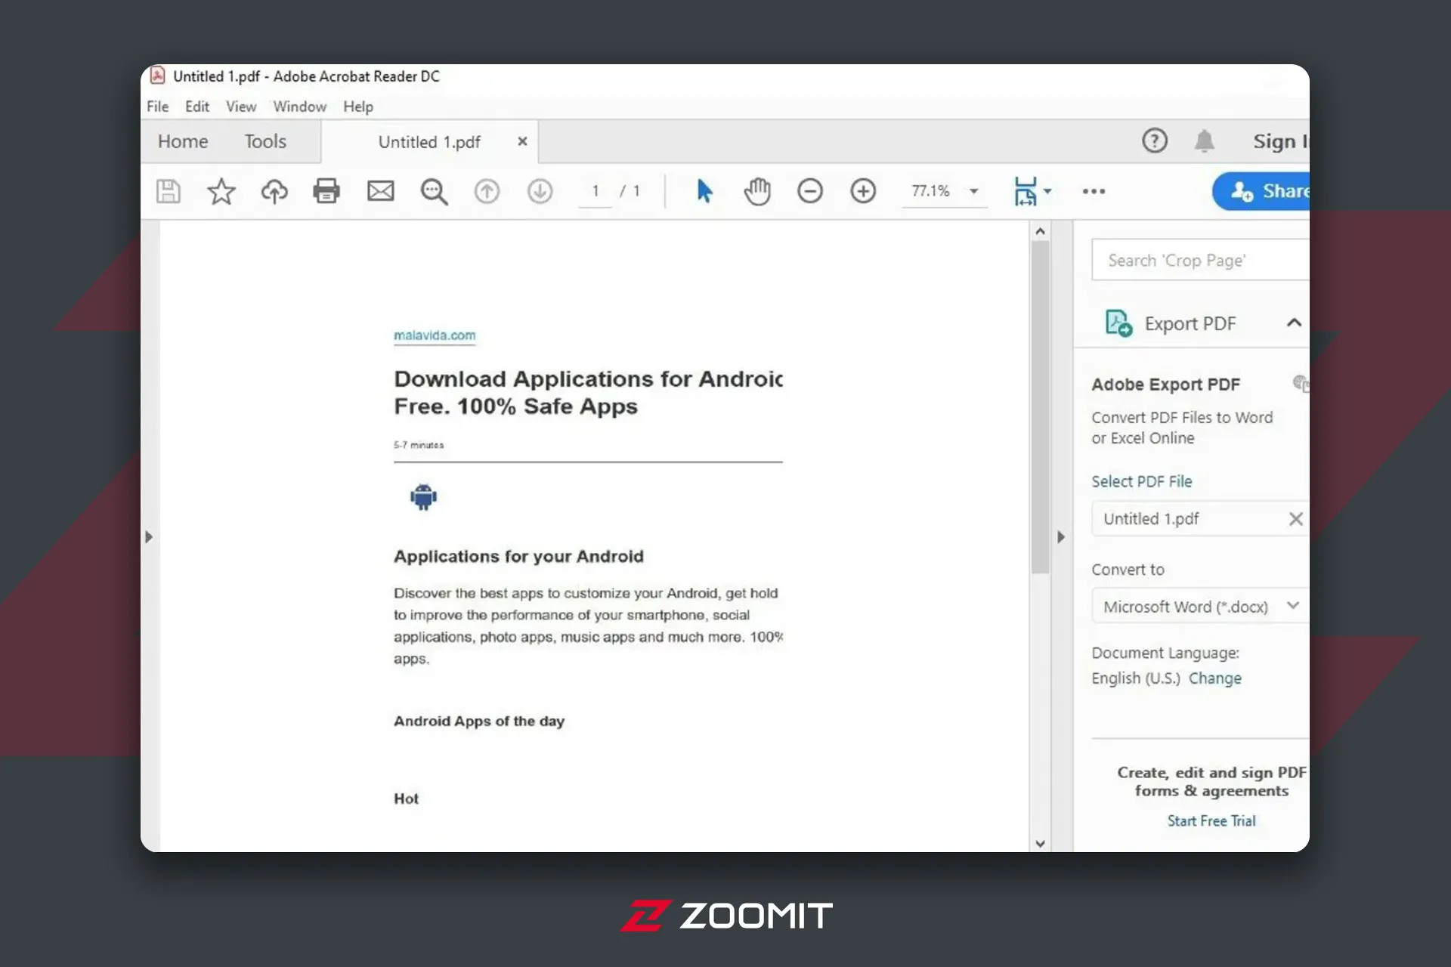Collapse the right tools pane arrow

(x=1061, y=537)
